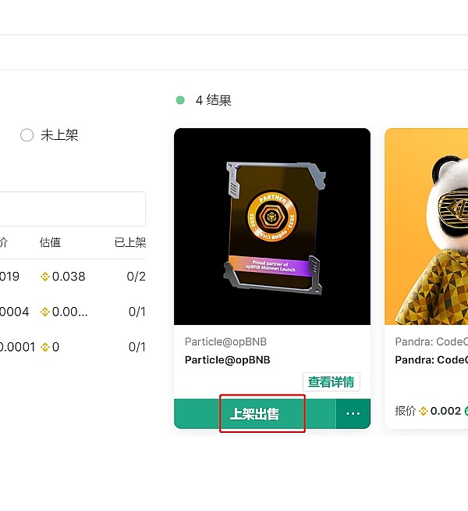This screenshot has width=468, height=511.
Task: Click the gray Particle@opBNB collection name
Action: 227,342
